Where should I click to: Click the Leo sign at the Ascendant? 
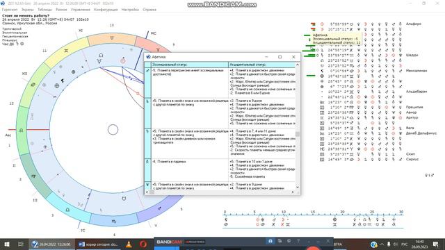[22, 131]
